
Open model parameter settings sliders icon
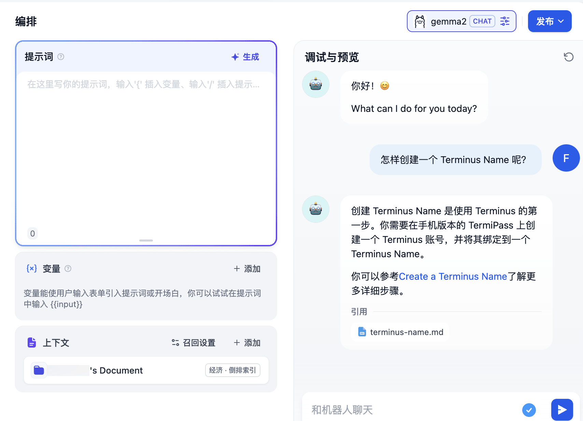504,21
